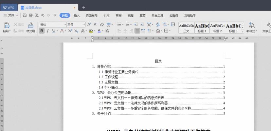This screenshot has width=271, height=131.
Task: Go to the WPS home tab
Action: pyautogui.click(x=9, y=8)
